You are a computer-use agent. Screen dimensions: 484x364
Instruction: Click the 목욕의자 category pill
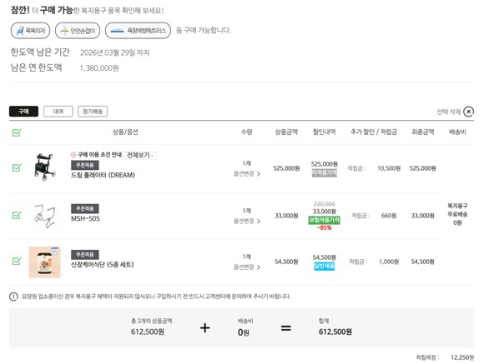click(30, 31)
